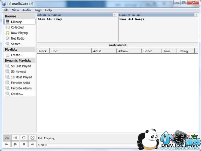Click the 50 Last Played icon
Image resolution: width=201 pixels, height=151 pixels.
[8, 66]
